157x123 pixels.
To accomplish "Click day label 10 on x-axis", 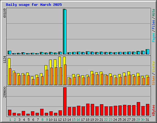I will point(51,120).
